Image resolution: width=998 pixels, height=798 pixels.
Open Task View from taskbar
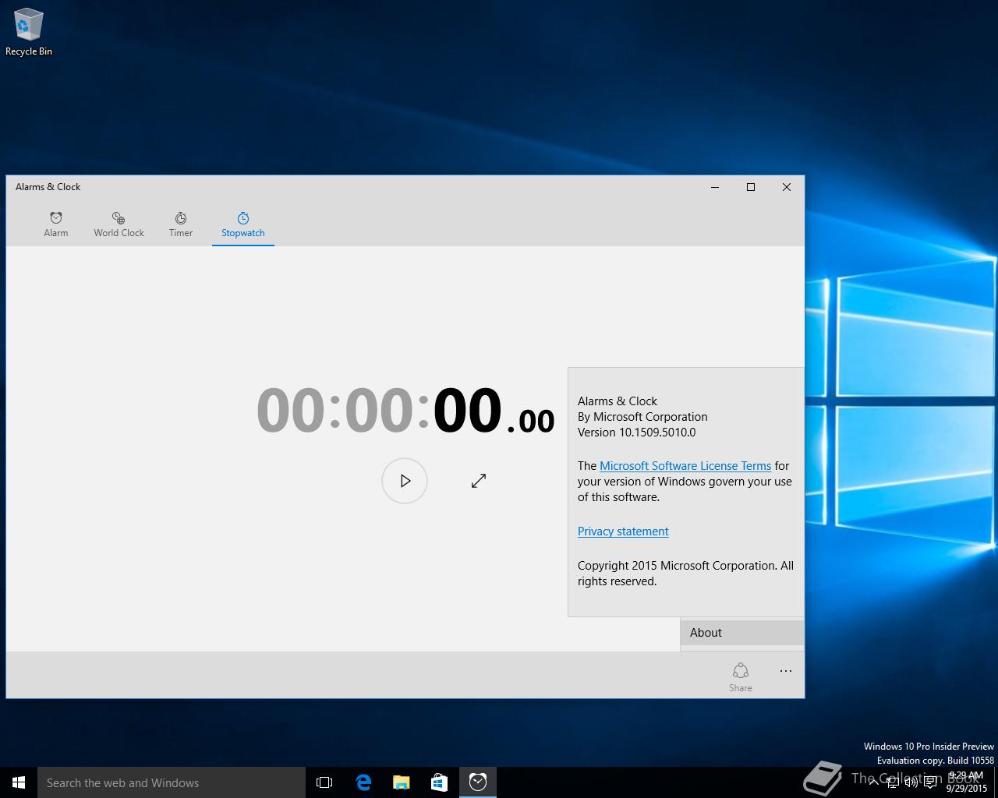click(324, 782)
